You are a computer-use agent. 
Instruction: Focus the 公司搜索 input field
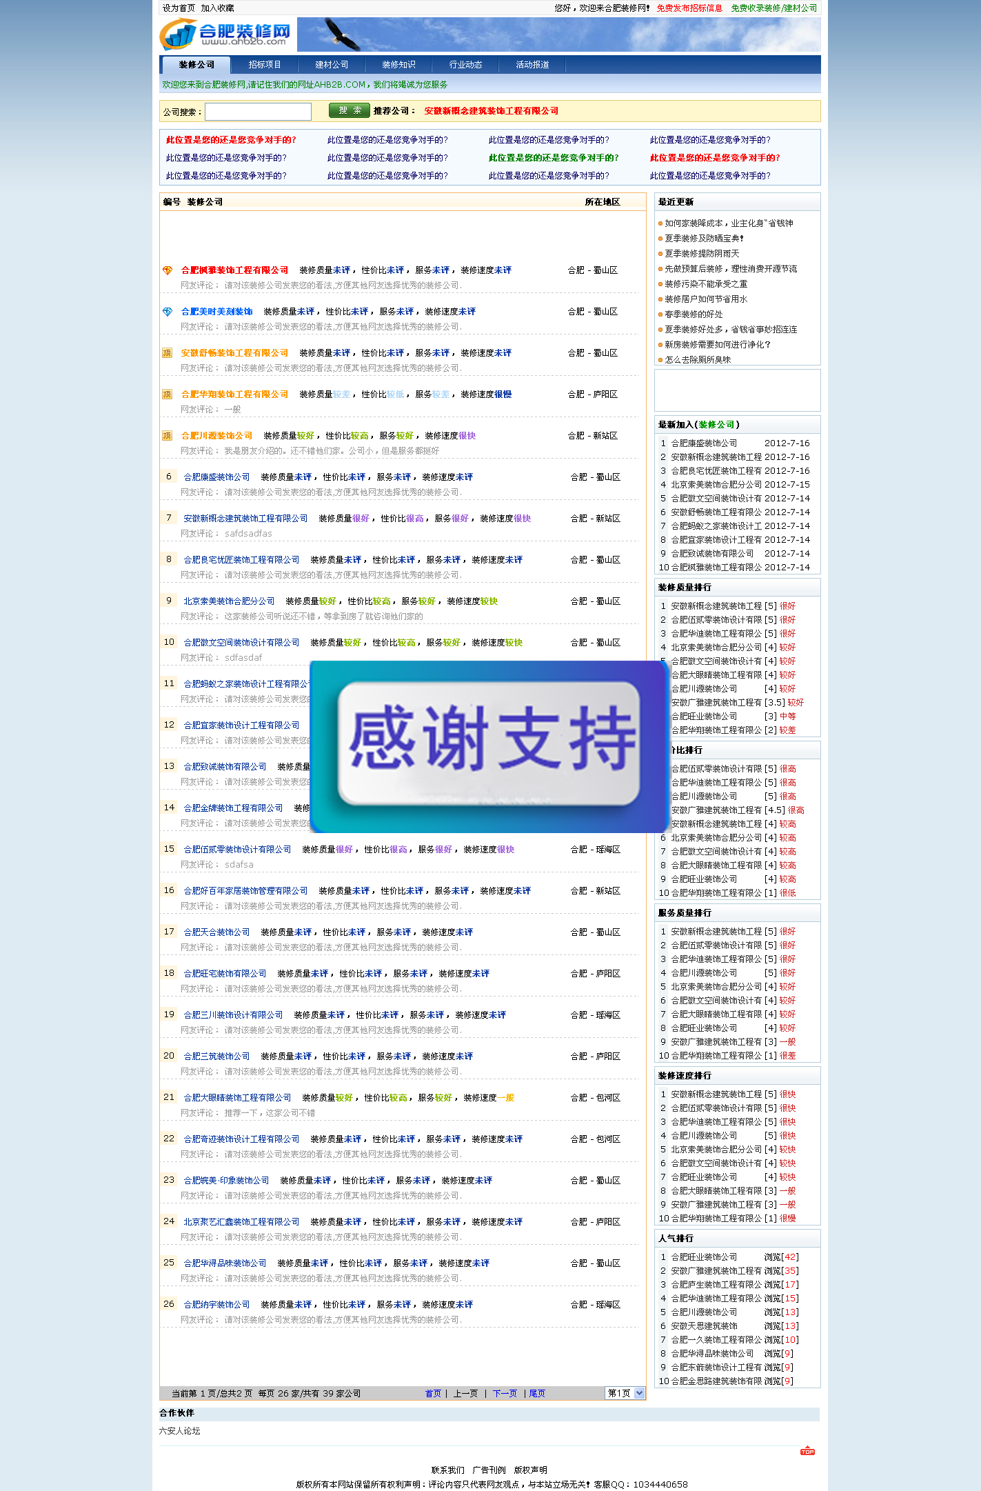tap(258, 112)
